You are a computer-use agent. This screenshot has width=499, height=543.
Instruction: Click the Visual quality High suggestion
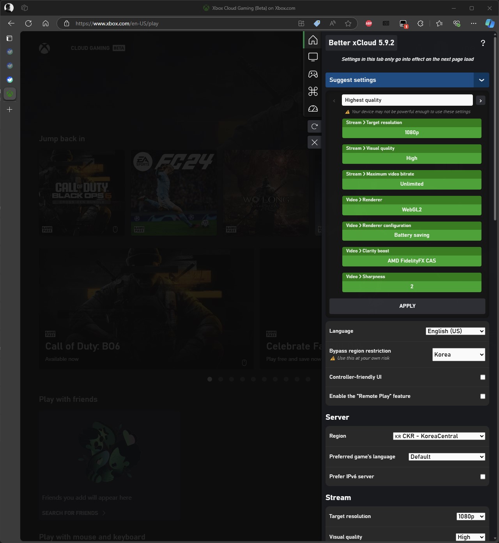412,154
